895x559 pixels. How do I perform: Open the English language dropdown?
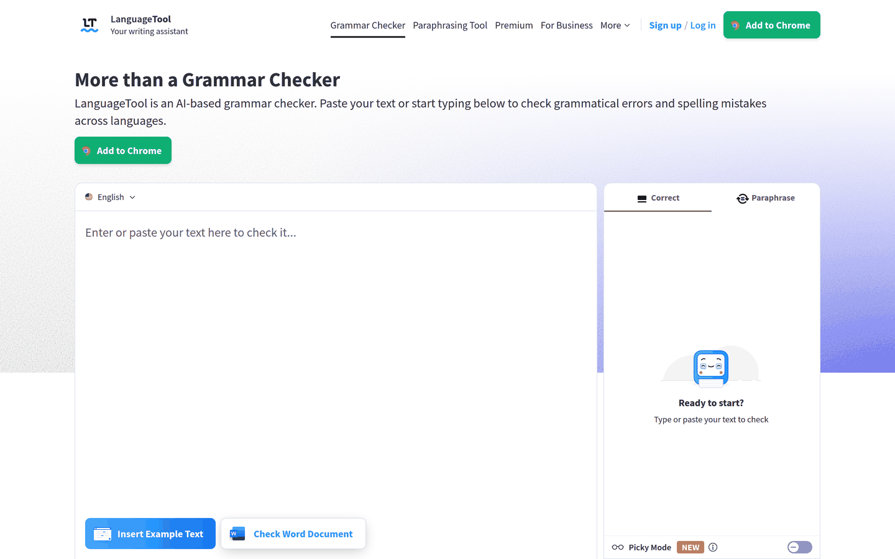111,197
